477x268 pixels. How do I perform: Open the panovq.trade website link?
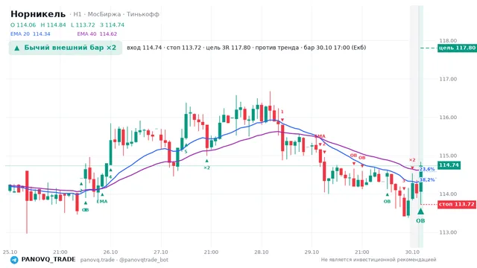[x=98, y=260]
